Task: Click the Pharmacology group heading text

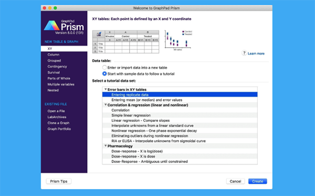Action: (120, 146)
